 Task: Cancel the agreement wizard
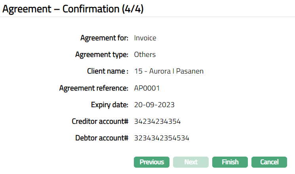point(269,162)
